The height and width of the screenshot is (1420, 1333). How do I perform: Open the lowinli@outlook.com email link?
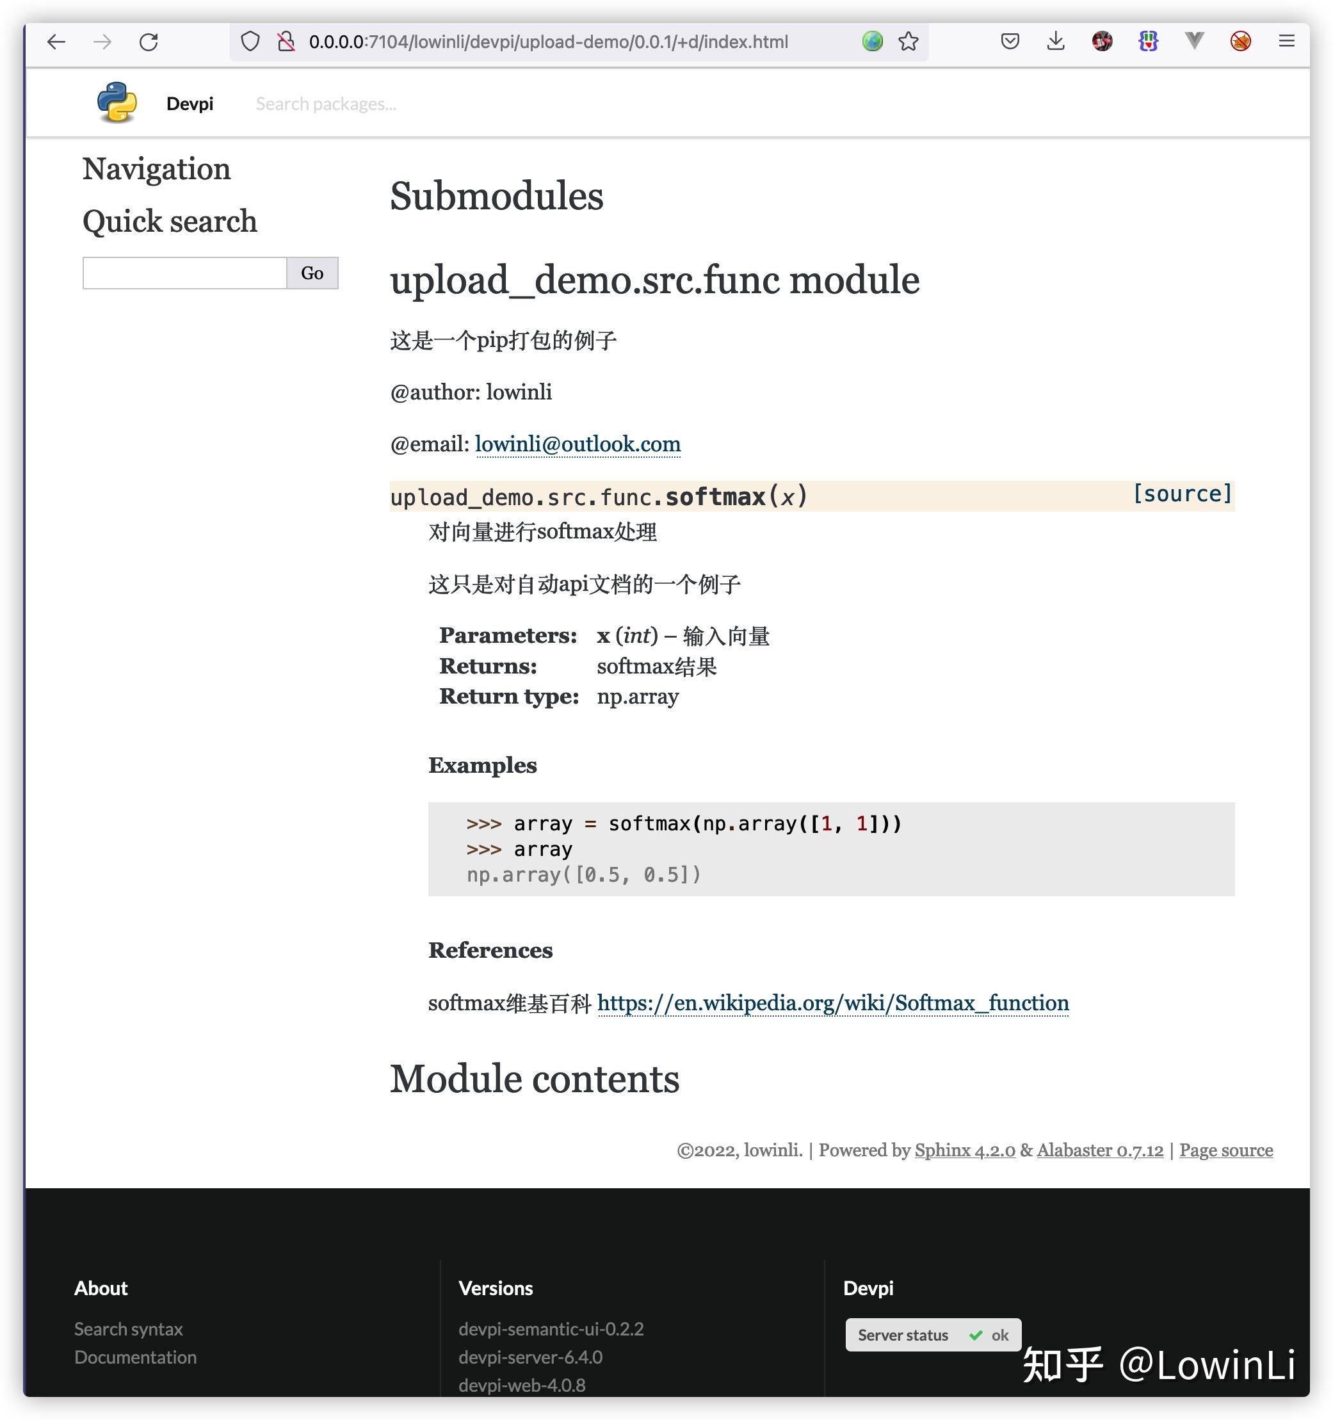[x=578, y=444]
